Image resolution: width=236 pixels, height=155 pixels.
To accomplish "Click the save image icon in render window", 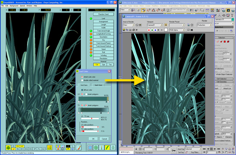I will coord(124,30).
